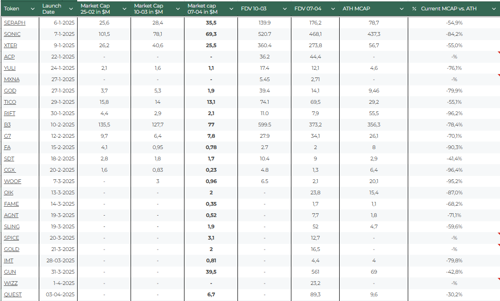Image resolution: width=500 pixels, height=301 pixels.
Task: Open the GOLD token link
Action: [11, 249]
